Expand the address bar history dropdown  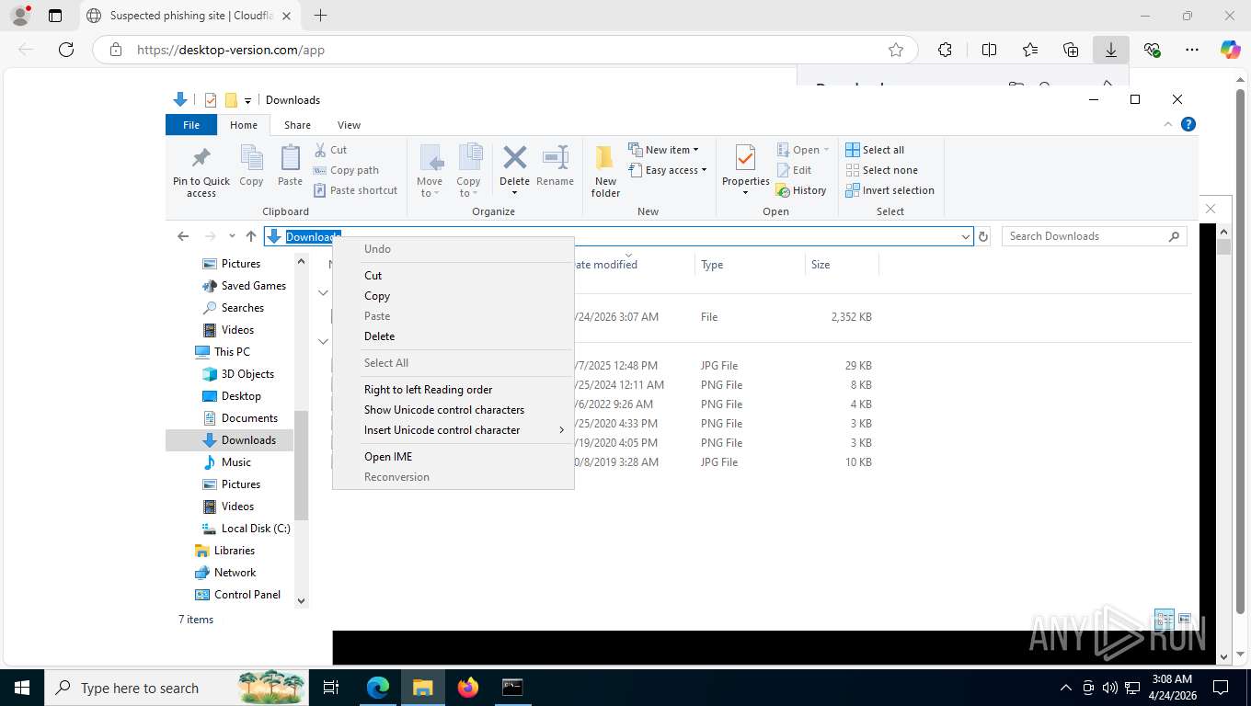pos(965,236)
